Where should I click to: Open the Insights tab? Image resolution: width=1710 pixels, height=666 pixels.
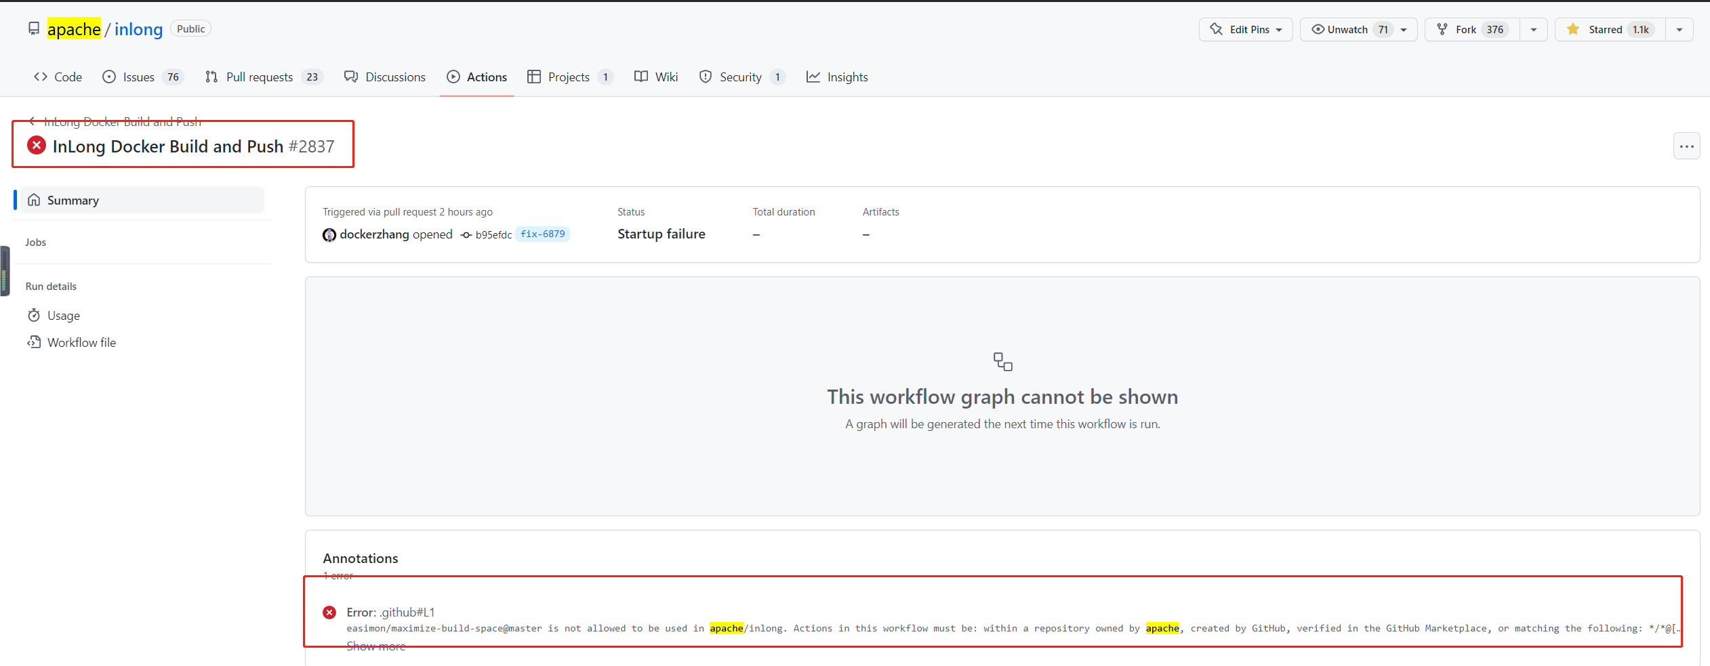tap(837, 77)
